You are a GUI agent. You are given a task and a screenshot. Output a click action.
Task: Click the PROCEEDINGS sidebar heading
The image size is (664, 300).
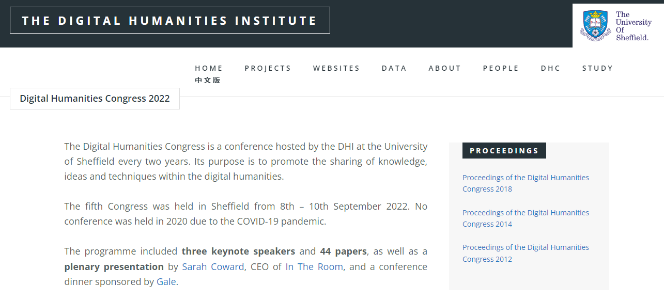click(x=504, y=151)
